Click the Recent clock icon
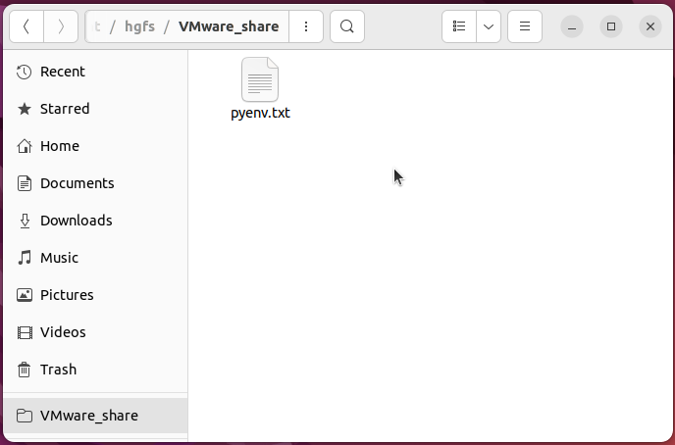Screen dimensions: 675x445 25,72
